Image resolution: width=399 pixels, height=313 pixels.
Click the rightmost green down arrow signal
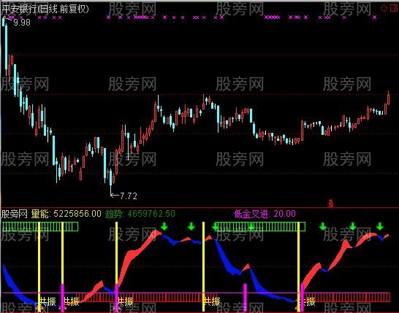(380, 226)
